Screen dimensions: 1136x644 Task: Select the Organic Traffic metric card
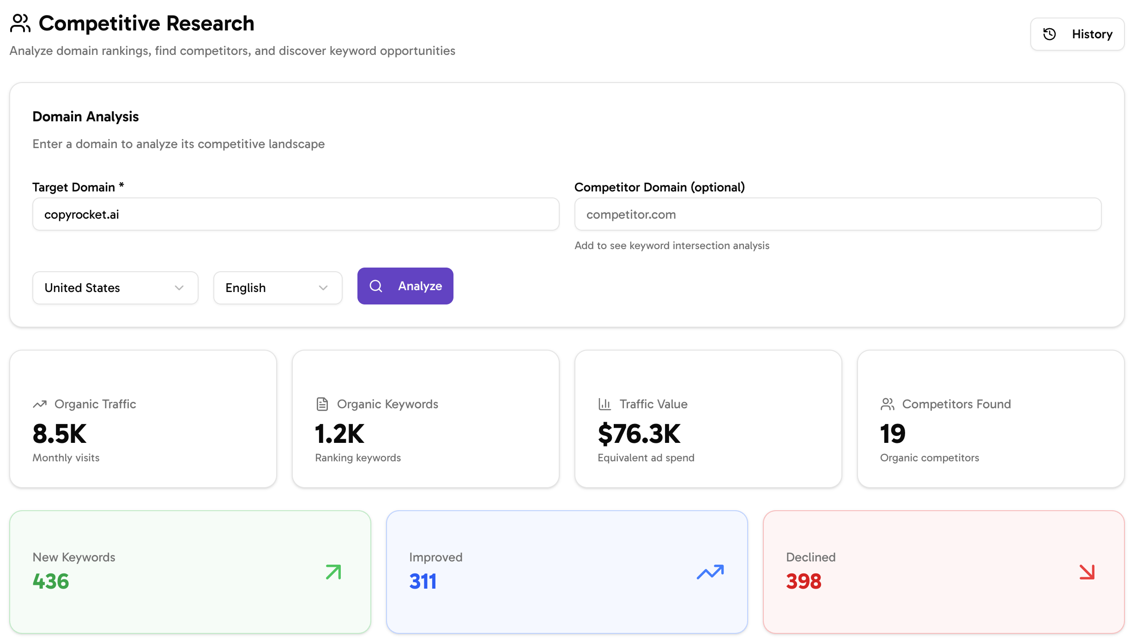(143, 418)
